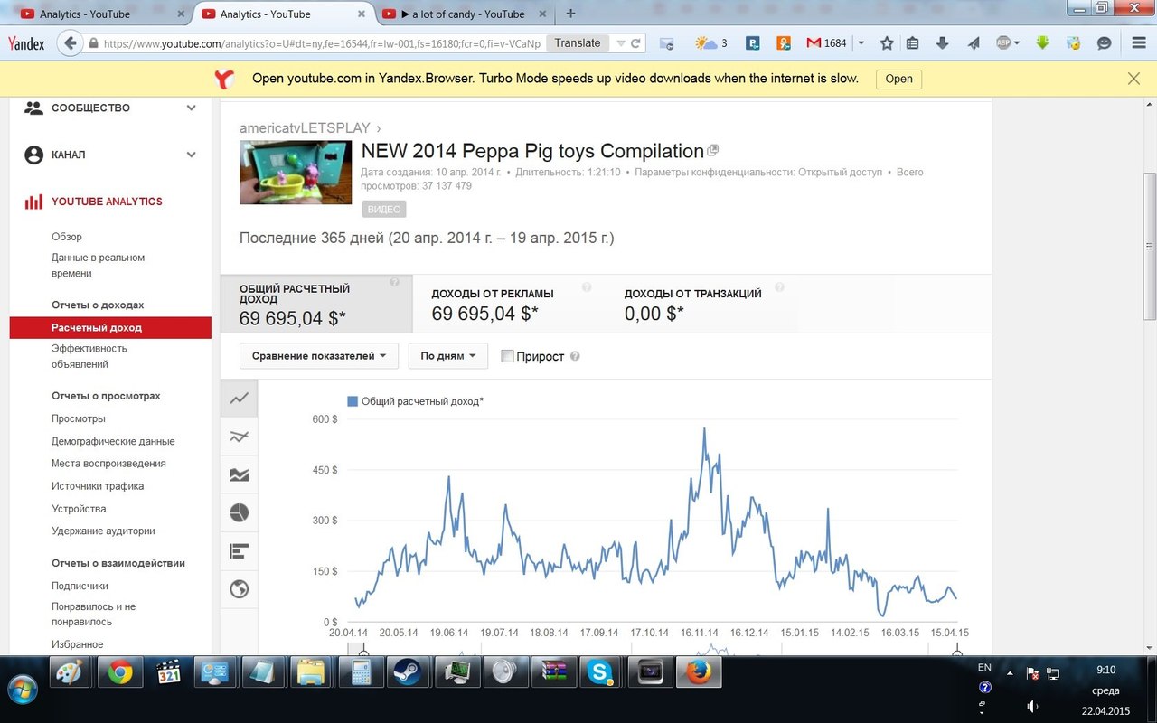Click the bookmark star icon
1157x723 pixels.
pyautogui.click(x=887, y=43)
